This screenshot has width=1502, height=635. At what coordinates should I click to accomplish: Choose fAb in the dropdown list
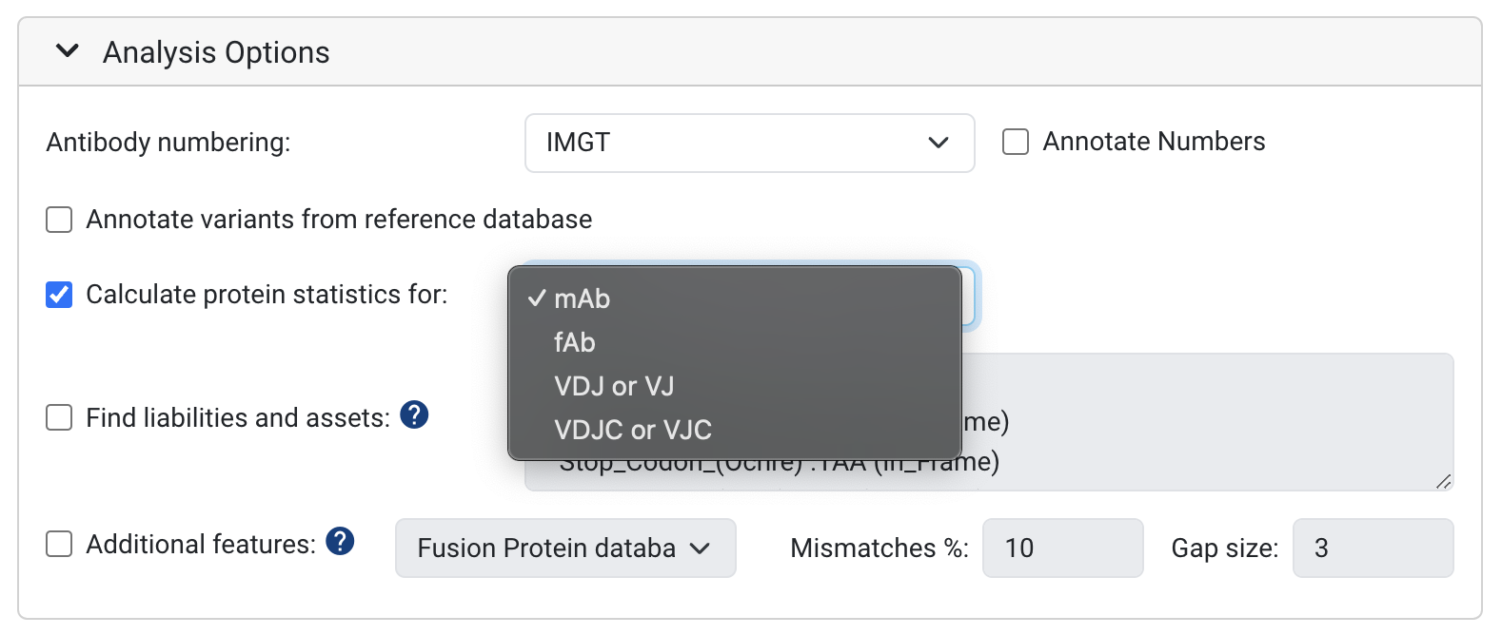(x=575, y=342)
